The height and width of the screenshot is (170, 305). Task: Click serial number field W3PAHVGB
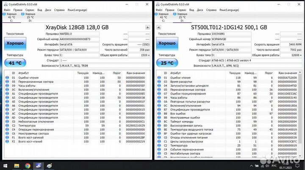pos(231,39)
